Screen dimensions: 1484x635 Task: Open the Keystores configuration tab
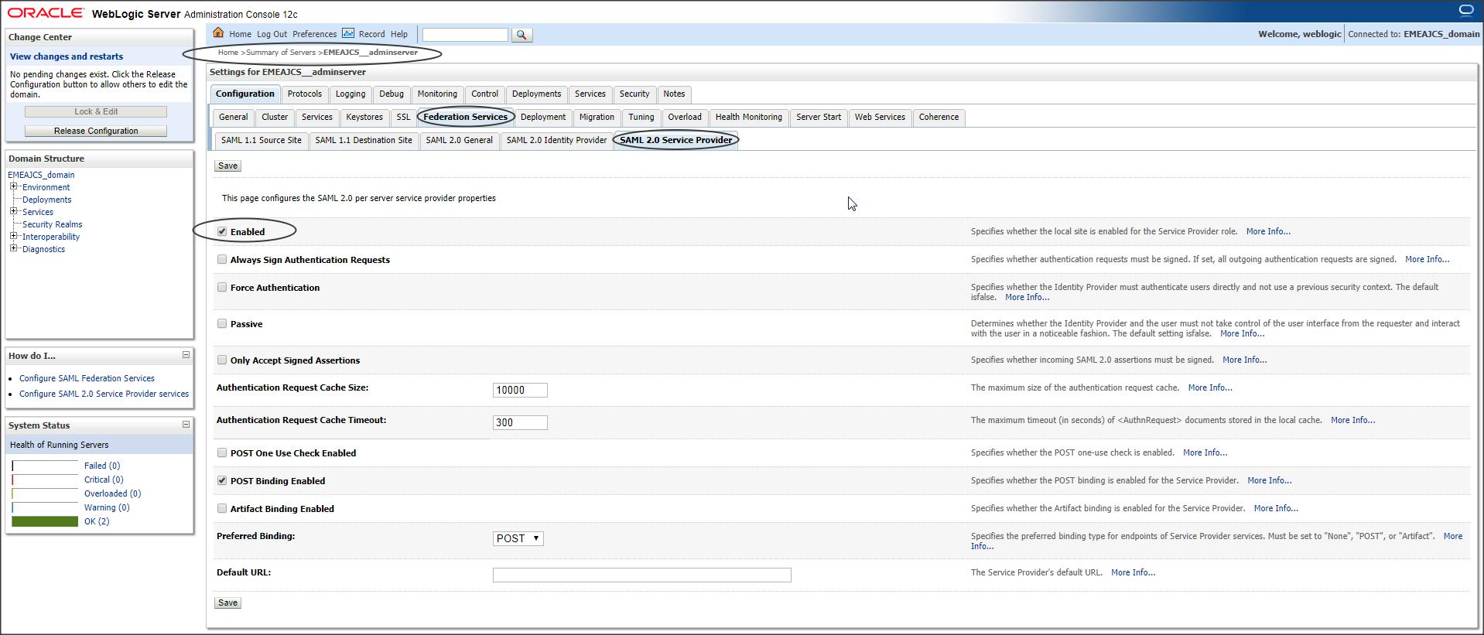[364, 117]
